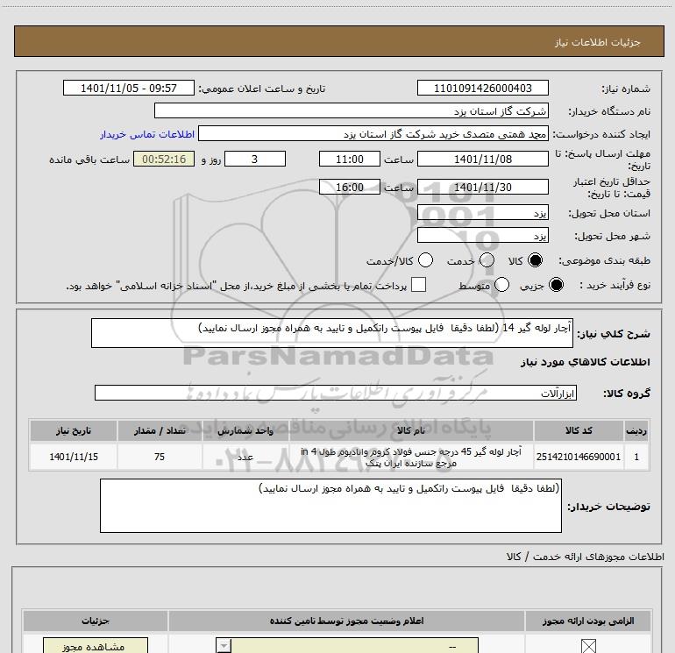The height and width of the screenshot is (653, 675).
Task: Click the مشاهده مجوز button
Action: click(x=96, y=646)
